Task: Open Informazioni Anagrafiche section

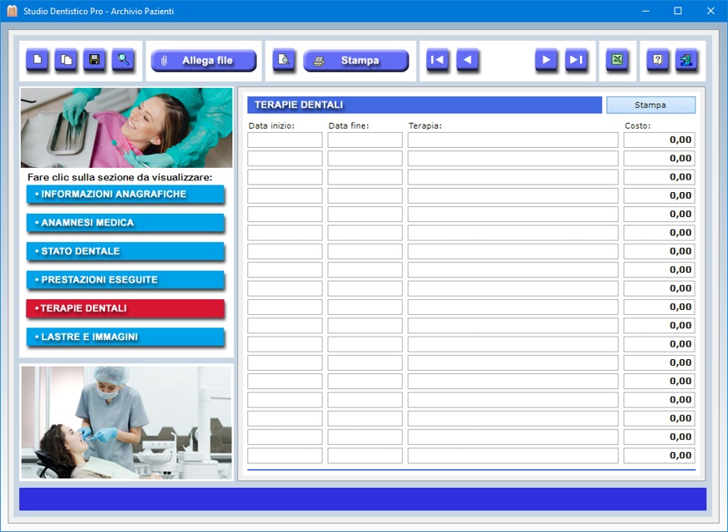Action: [126, 195]
